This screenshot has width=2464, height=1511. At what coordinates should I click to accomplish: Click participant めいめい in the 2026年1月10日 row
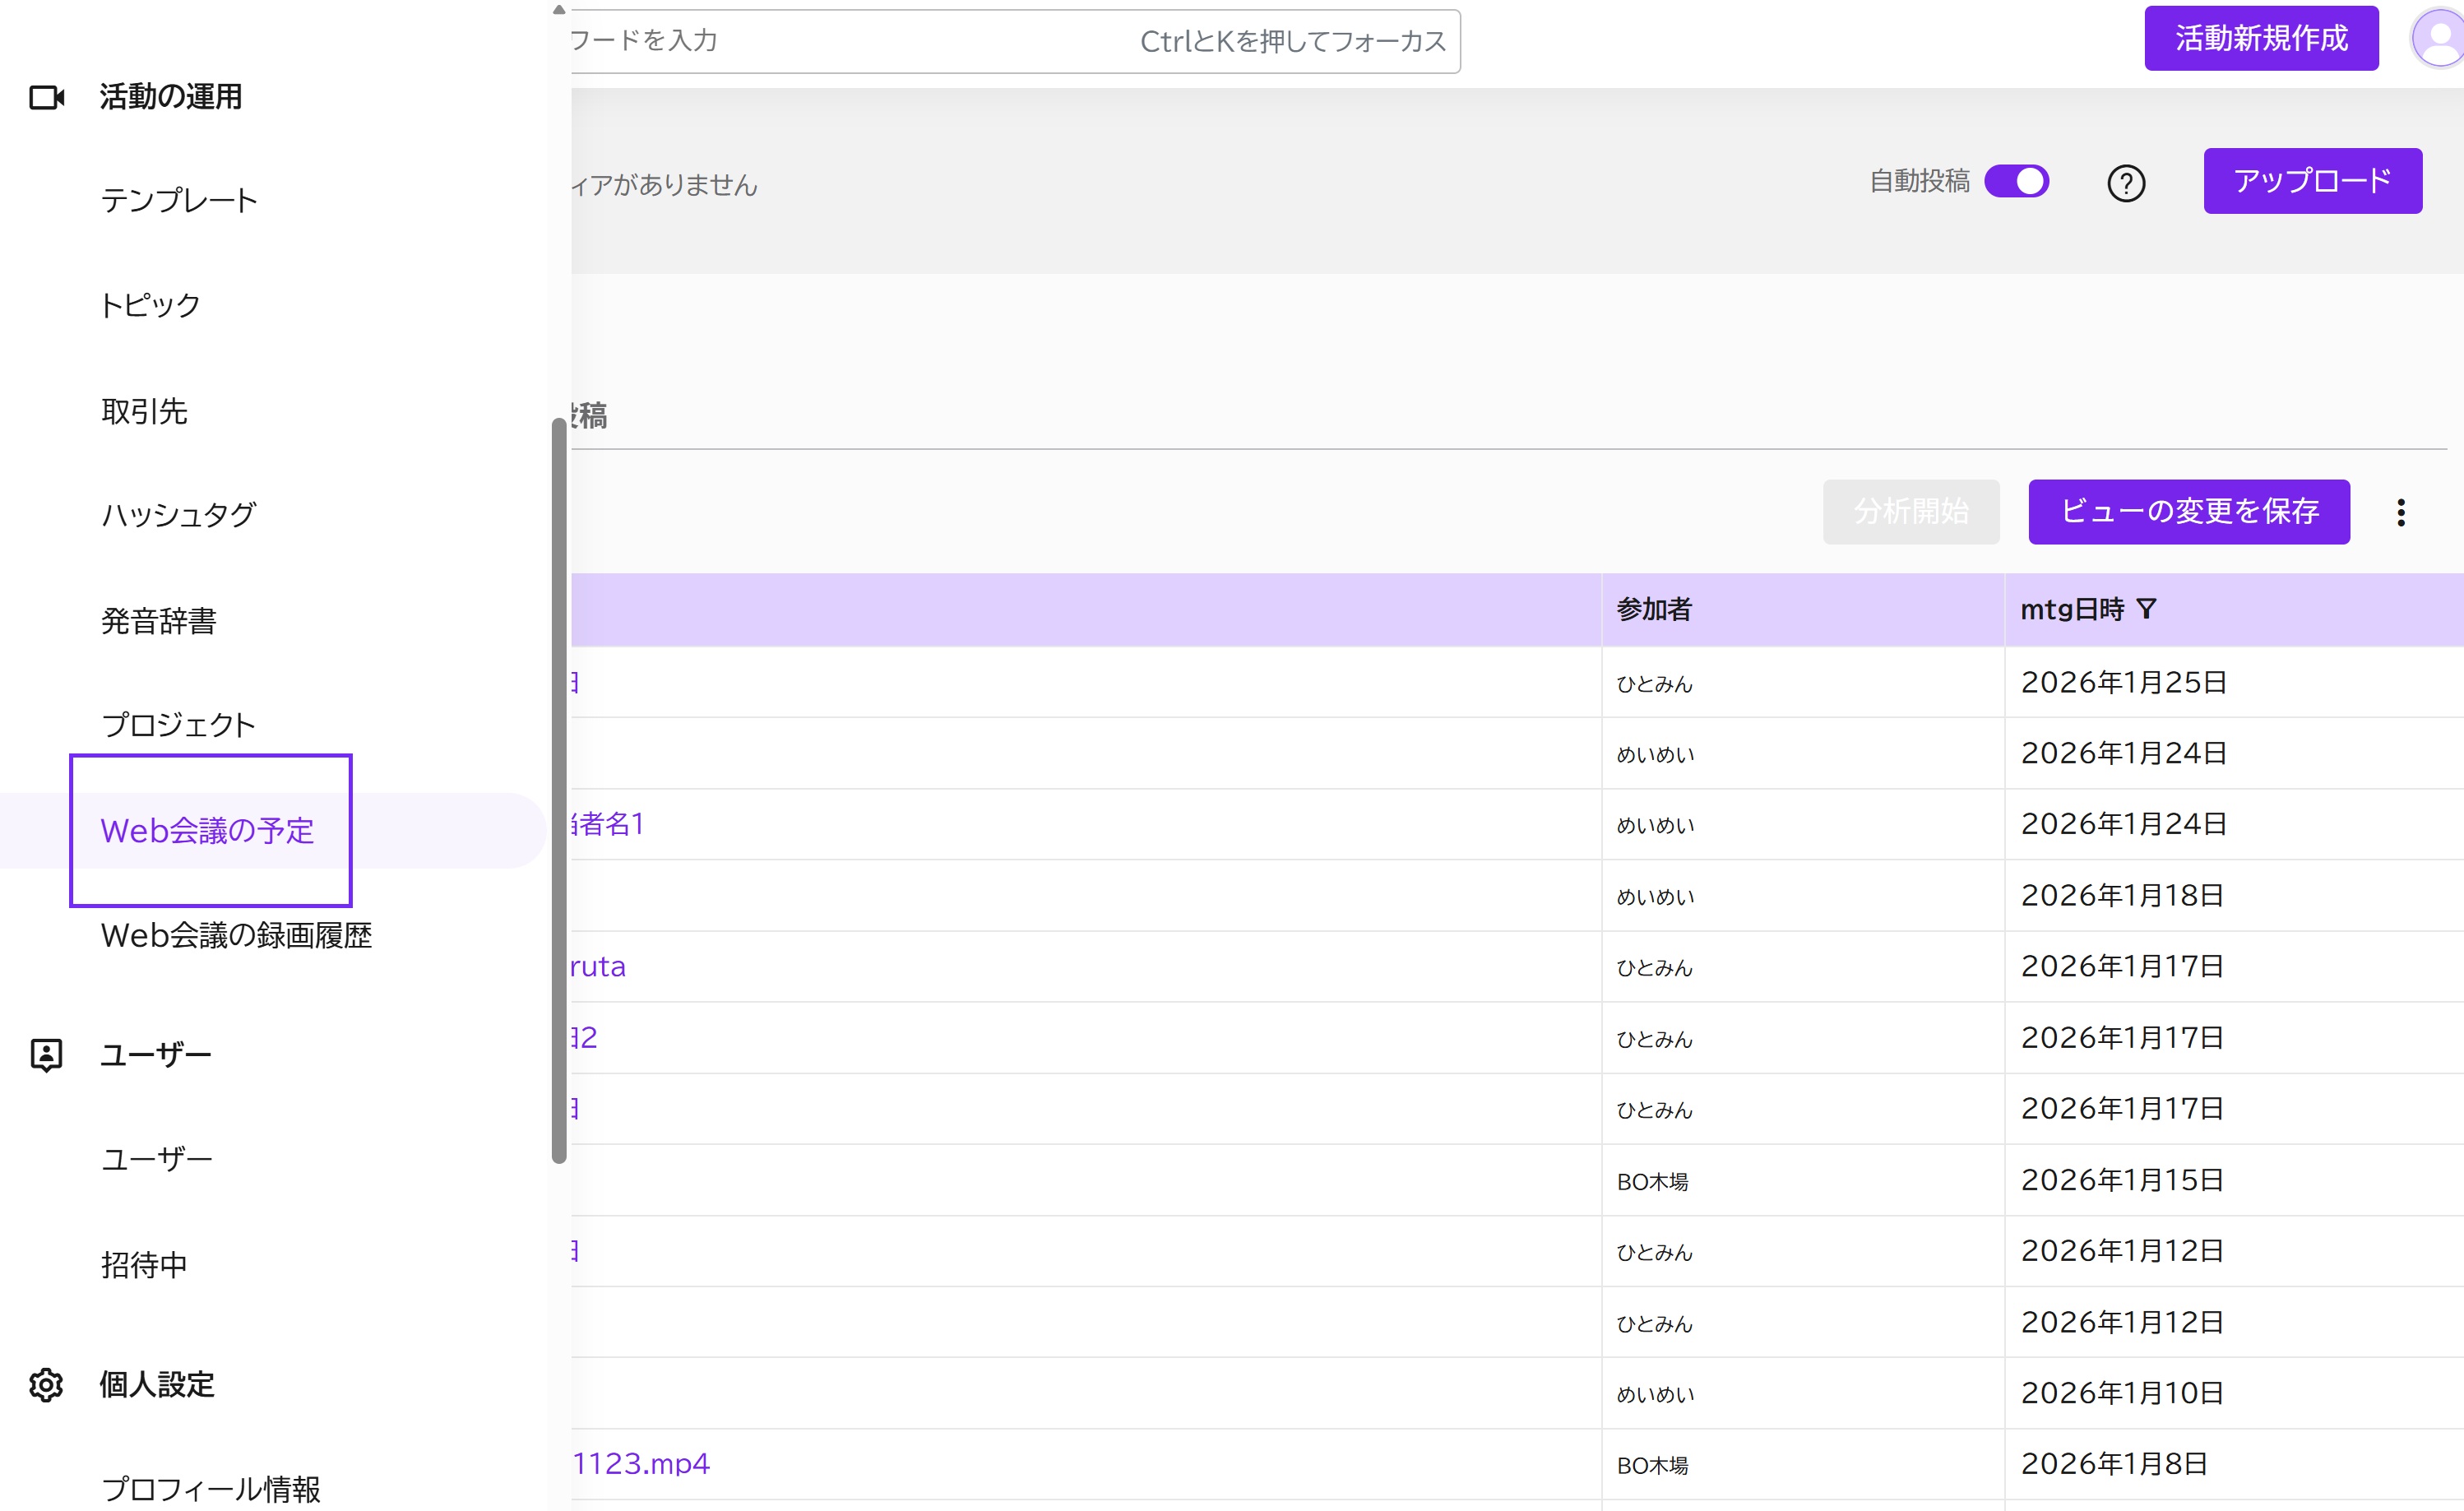click(1656, 1395)
